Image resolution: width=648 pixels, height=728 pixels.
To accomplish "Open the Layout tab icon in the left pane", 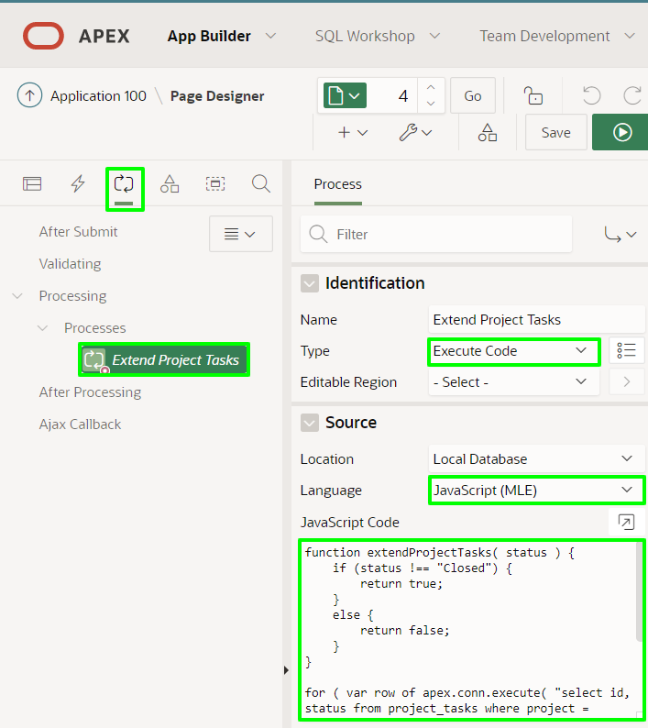I will pyautogui.click(x=215, y=184).
